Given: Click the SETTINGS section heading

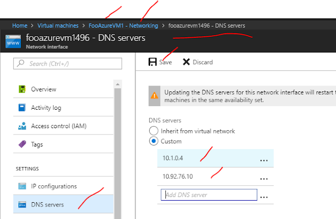Looking at the screenshot, I should coord(27,169).
